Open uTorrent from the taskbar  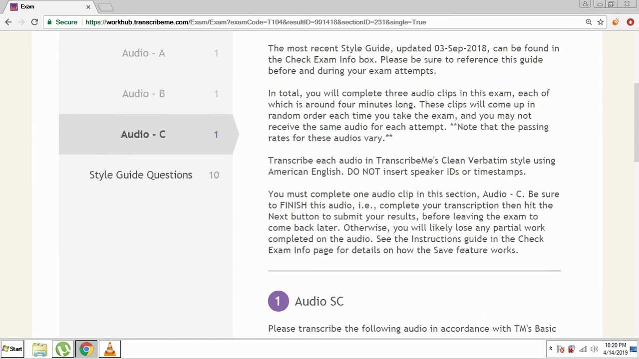point(63,349)
